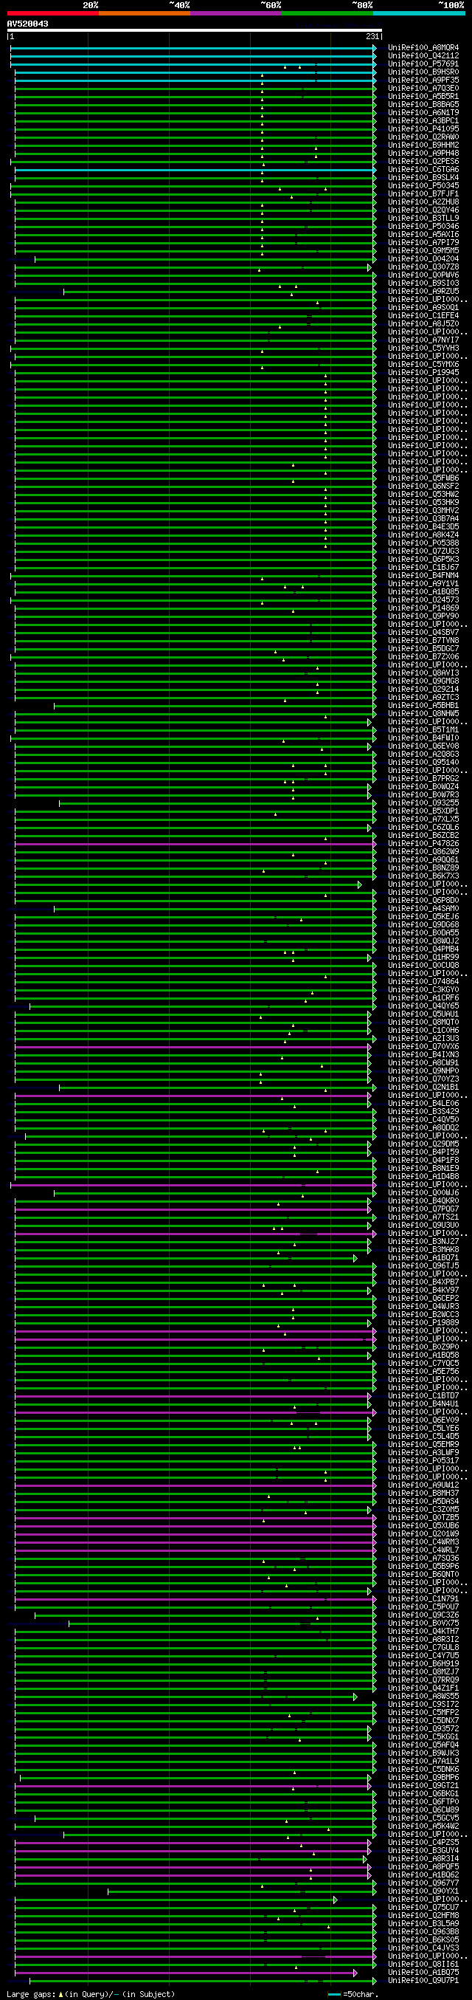
Task: Select hit label UniRef100_Q2RAW0
Action: click(423, 137)
